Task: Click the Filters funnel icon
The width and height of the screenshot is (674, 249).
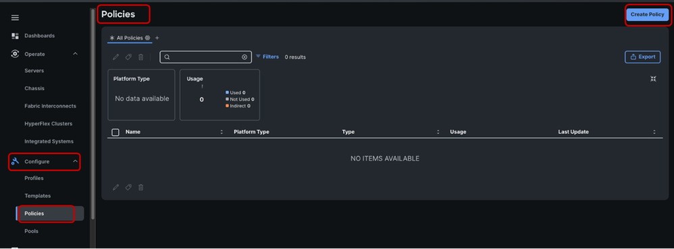Action: [259, 57]
